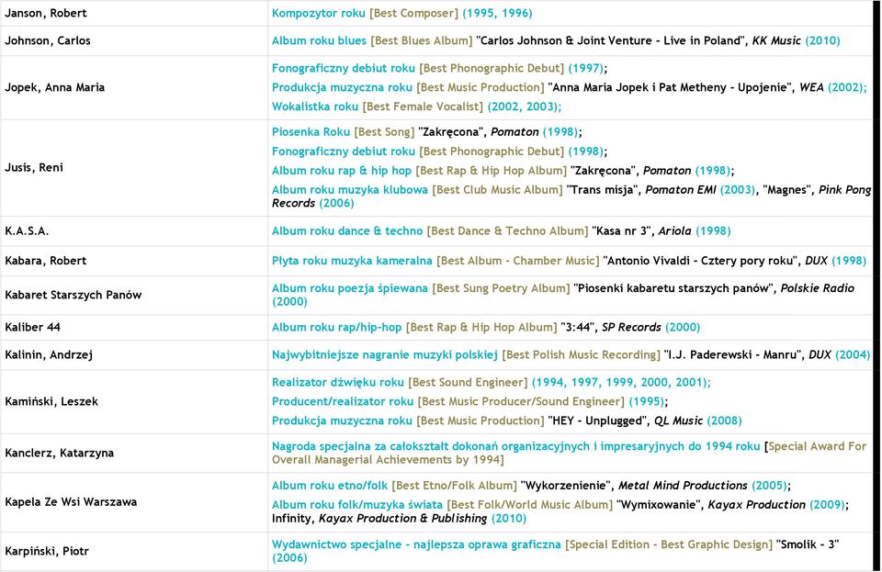Click year (2006) in Karpiński row
Image resolution: width=882 pixels, height=572 pixels.
(289, 557)
